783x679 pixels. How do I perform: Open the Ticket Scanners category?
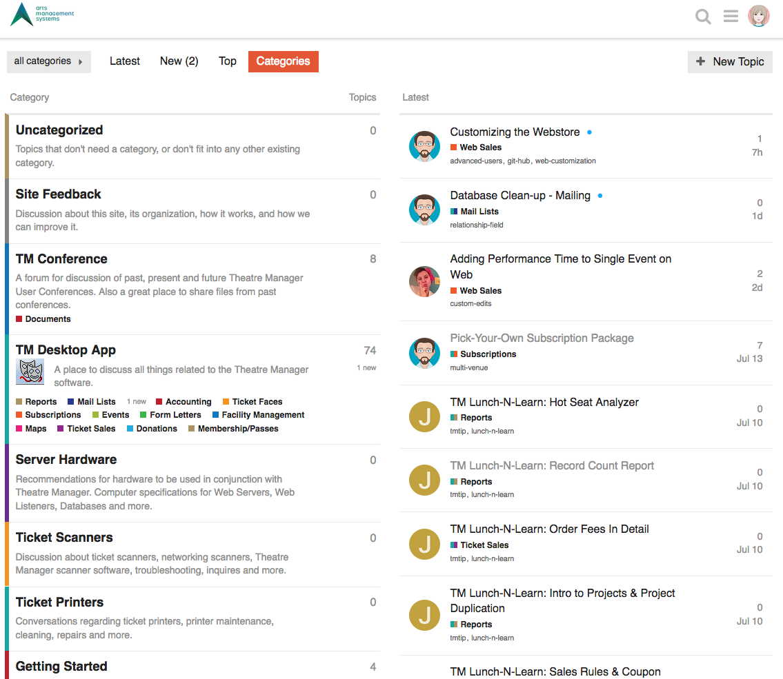click(64, 537)
